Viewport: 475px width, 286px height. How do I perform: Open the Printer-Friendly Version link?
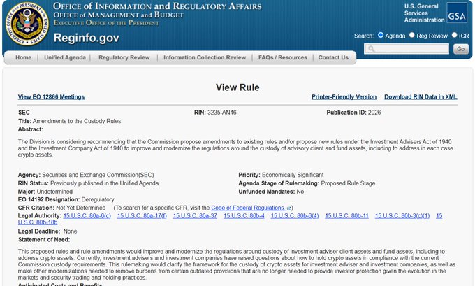coord(344,97)
